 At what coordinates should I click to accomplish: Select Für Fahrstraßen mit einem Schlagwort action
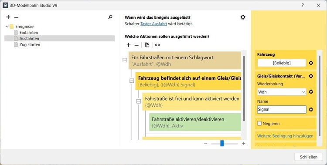pyautogui.click(x=185, y=61)
